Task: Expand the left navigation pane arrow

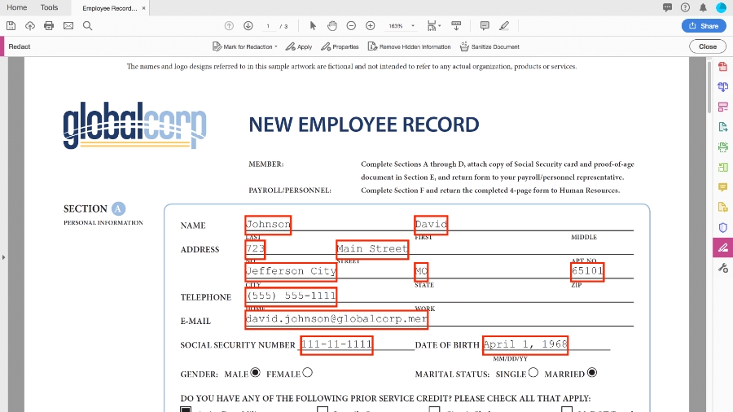Action: 4,257
